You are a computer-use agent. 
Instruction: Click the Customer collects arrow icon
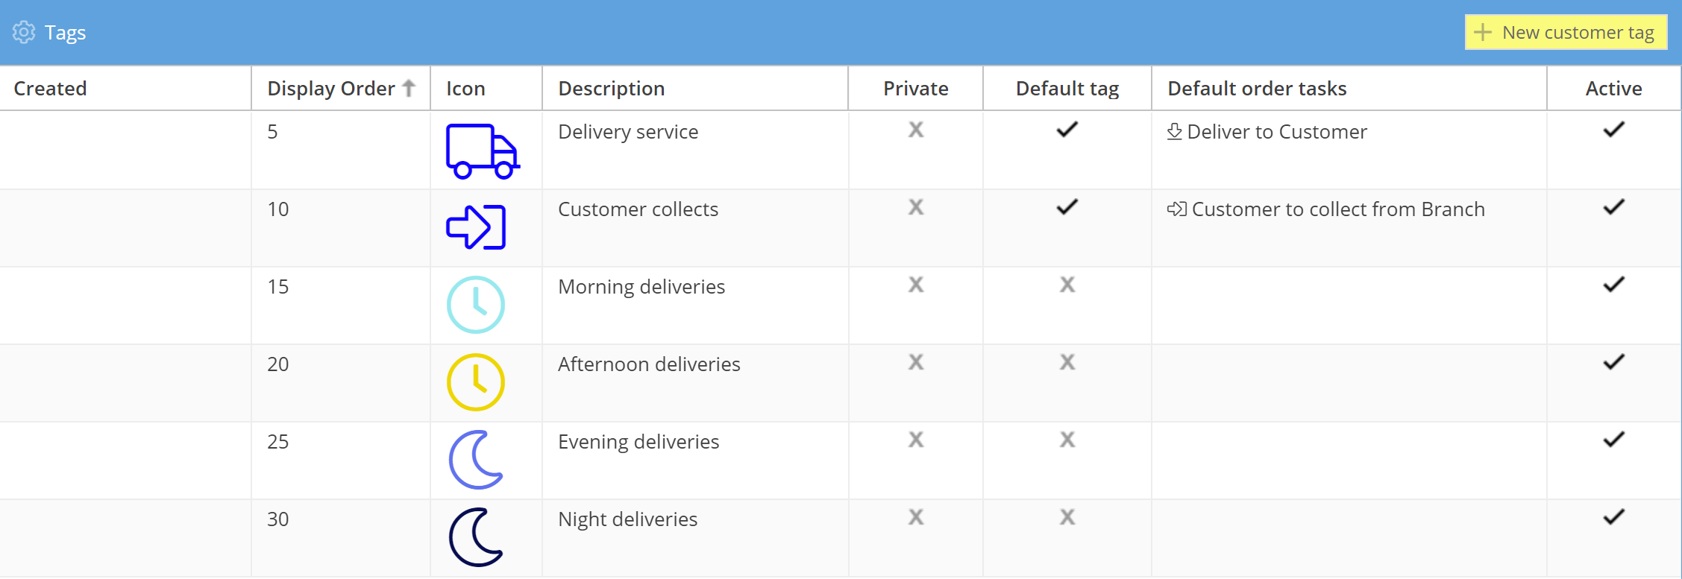tap(476, 227)
